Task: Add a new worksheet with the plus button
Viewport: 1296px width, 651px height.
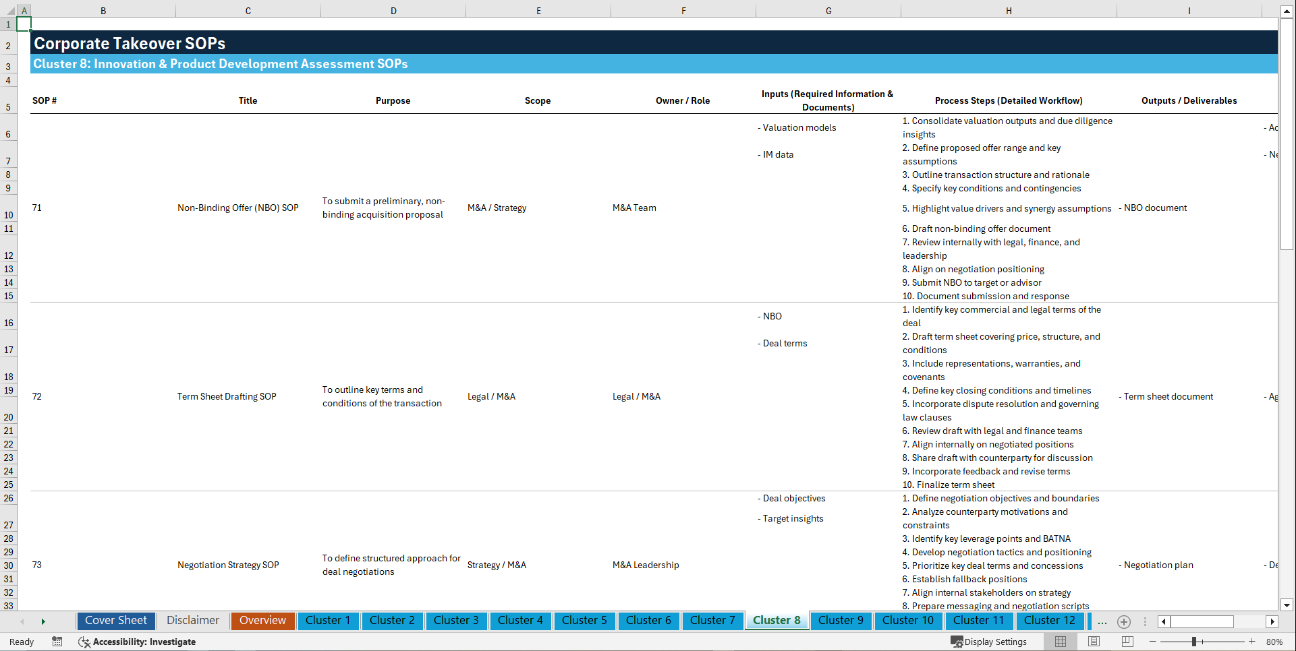Action: (1124, 621)
